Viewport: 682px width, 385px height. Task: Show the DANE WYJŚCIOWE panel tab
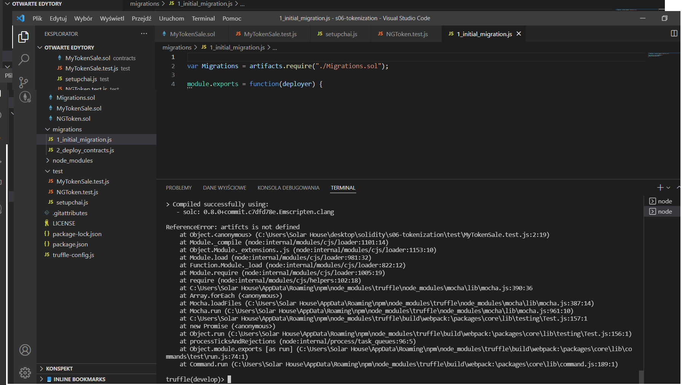(225, 188)
